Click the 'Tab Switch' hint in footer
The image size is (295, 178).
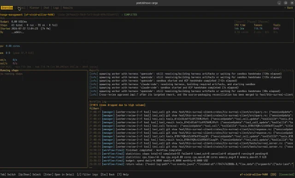point(8,174)
